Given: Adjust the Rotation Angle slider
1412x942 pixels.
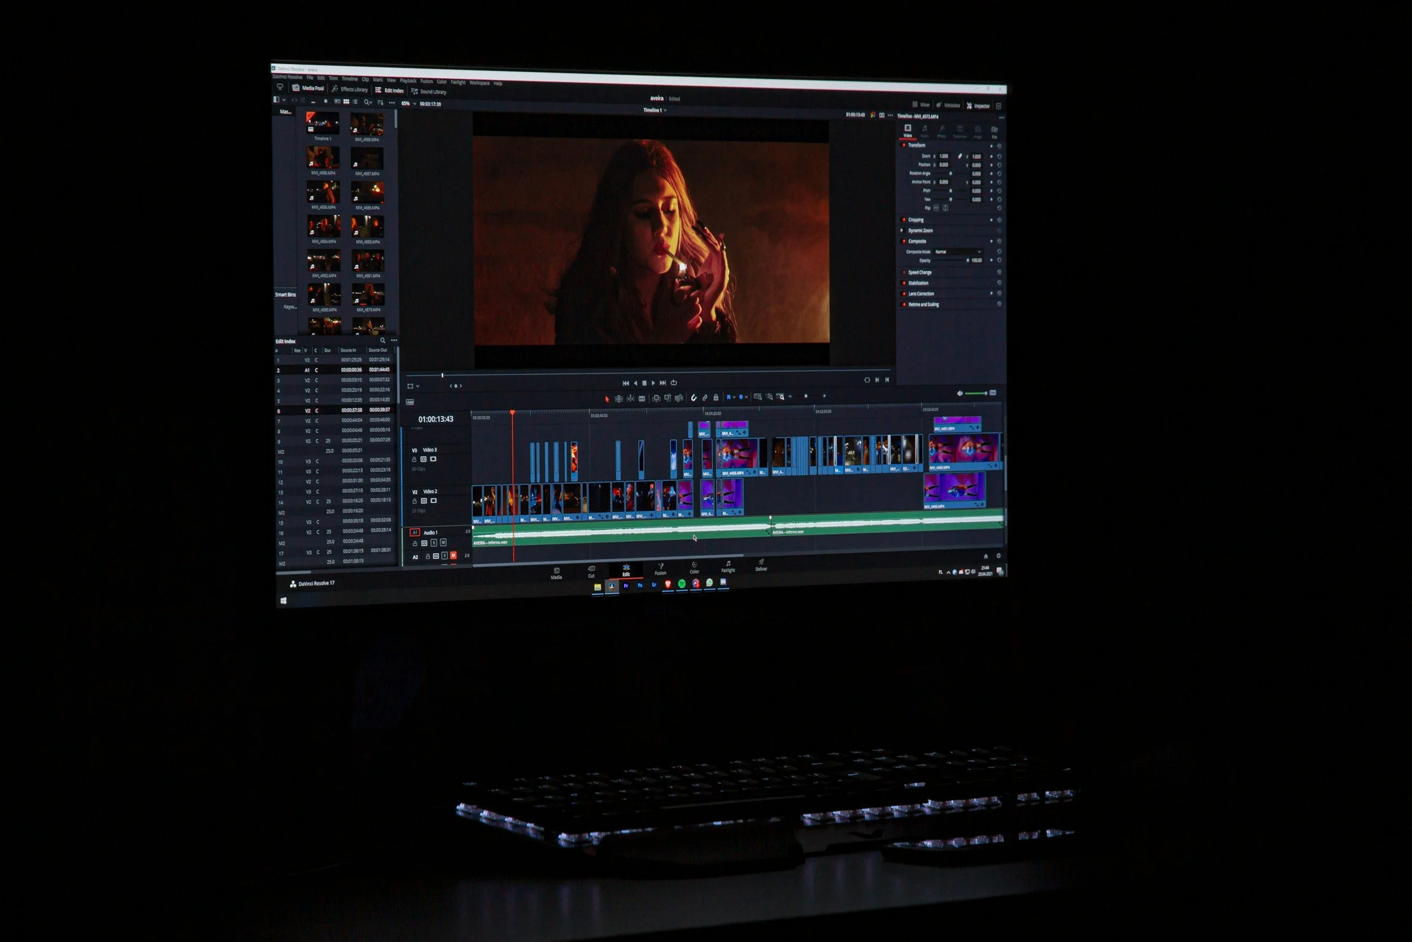Looking at the screenshot, I should pyautogui.click(x=951, y=173).
